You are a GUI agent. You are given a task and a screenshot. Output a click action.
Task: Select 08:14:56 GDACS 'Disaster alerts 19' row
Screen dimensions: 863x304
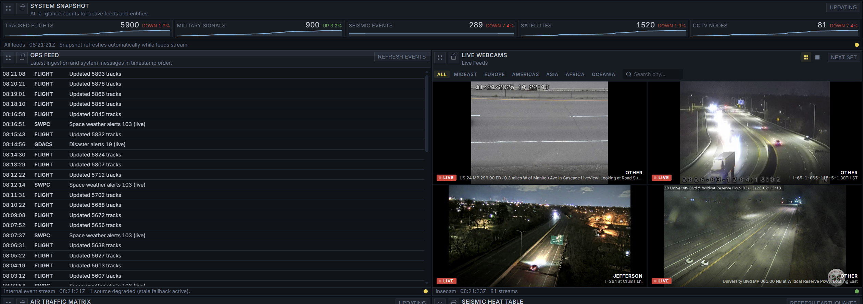(213, 144)
